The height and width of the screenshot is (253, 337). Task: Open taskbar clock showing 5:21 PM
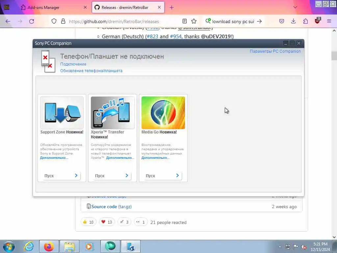click(x=320, y=247)
